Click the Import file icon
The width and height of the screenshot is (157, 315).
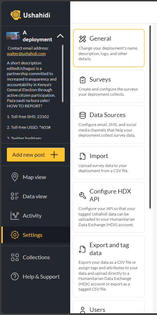[x=83, y=156]
